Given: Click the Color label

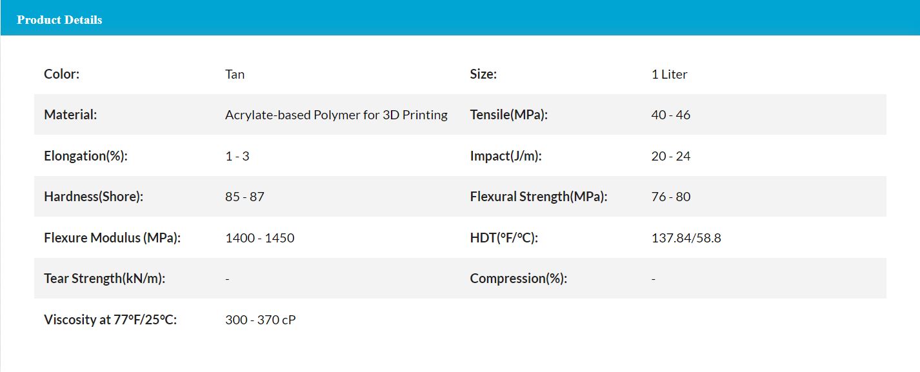Looking at the screenshot, I should [x=61, y=74].
